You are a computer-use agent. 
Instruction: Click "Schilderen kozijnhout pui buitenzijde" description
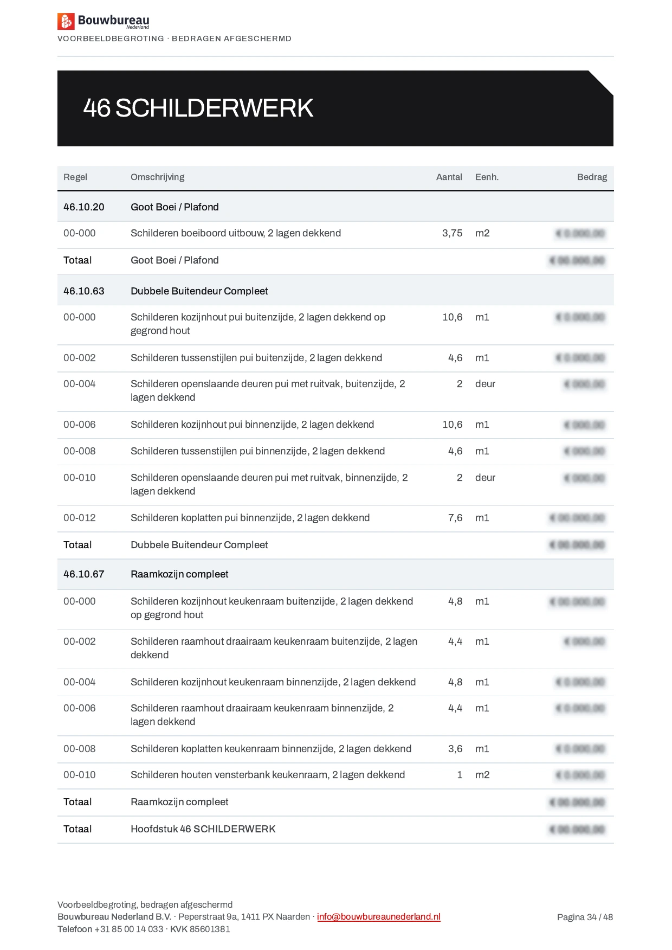[258, 324]
